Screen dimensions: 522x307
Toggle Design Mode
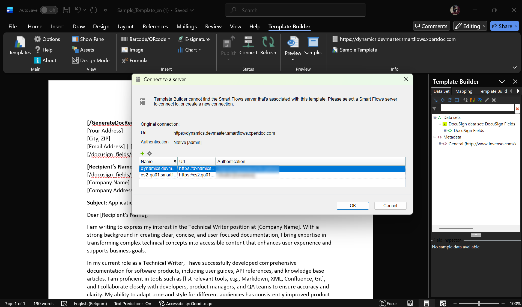click(x=91, y=60)
